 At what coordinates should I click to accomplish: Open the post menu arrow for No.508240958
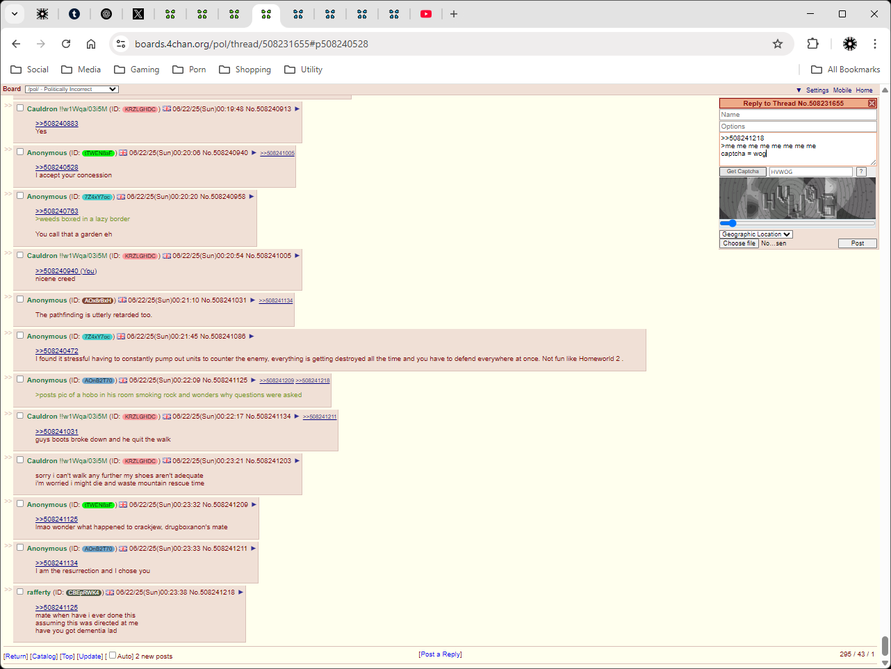252,197
